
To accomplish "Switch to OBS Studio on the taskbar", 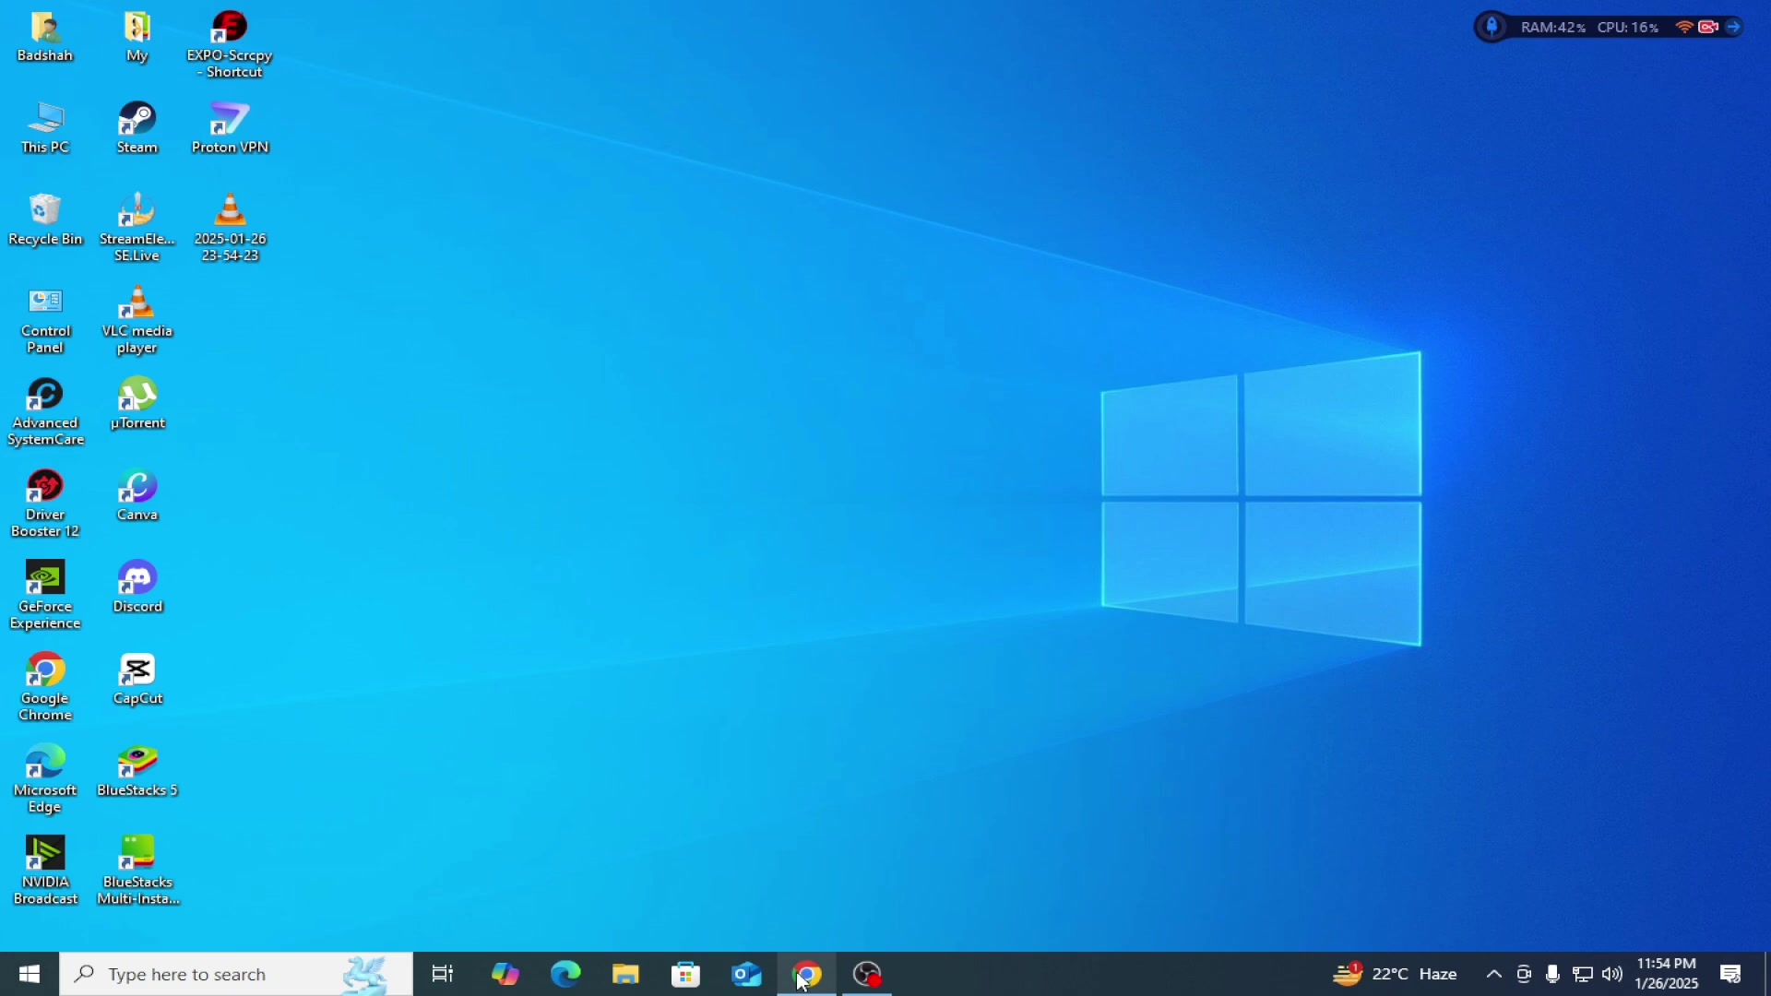I will click(869, 975).
